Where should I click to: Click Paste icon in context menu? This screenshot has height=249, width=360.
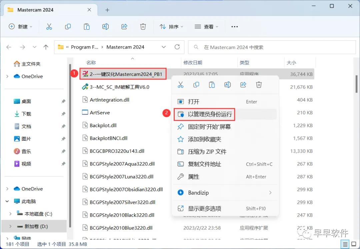click(x=212, y=85)
